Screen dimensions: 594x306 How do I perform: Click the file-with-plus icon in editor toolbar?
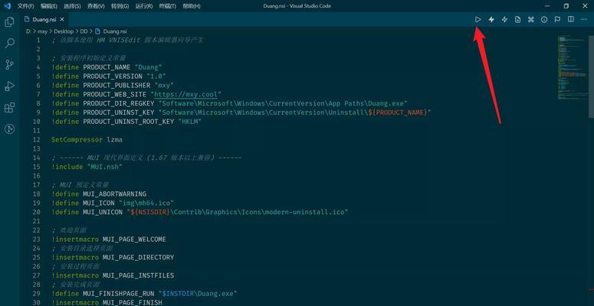pyautogui.click(x=518, y=20)
